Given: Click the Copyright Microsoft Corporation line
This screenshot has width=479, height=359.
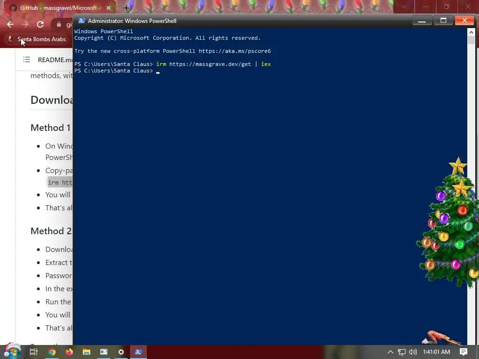Looking at the screenshot, I should [167, 38].
